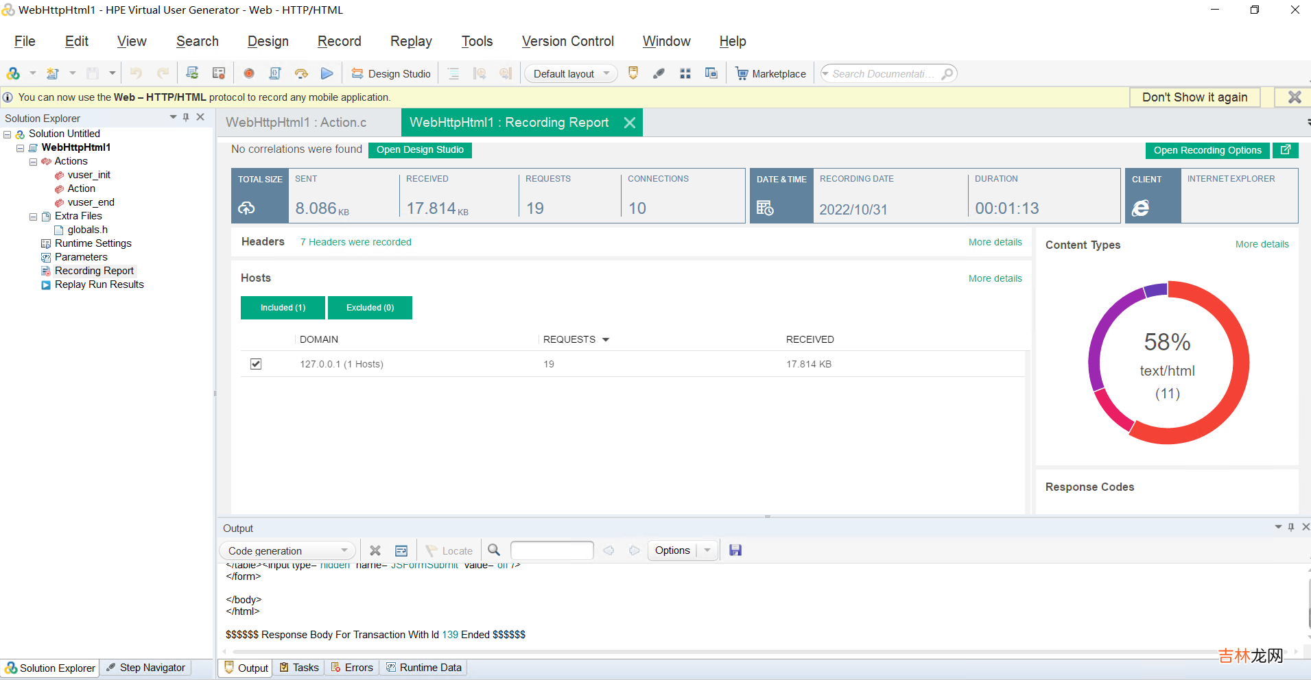Show the Included (1) hosts list
The height and width of the screenshot is (680, 1311).
pos(283,308)
